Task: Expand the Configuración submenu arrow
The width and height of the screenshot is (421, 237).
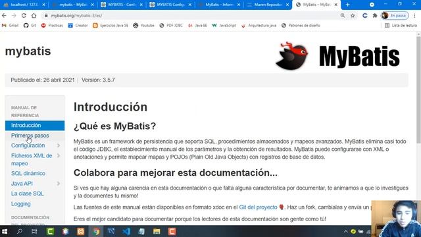Action: pyautogui.click(x=59, y=145)
